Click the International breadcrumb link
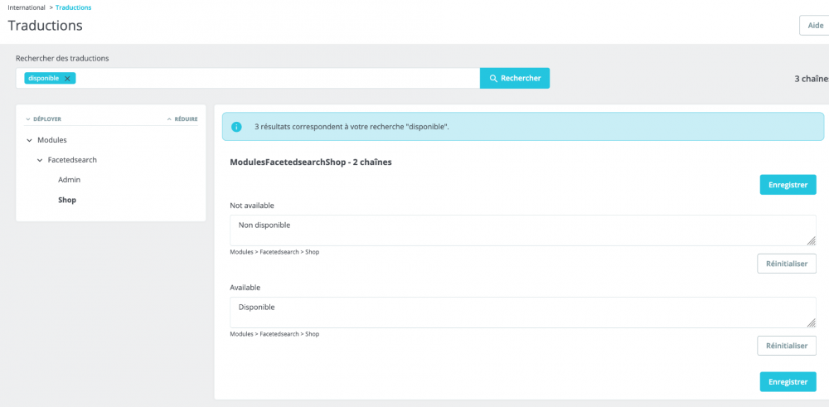Screen dimensions: 829x407 click(26, 7)
